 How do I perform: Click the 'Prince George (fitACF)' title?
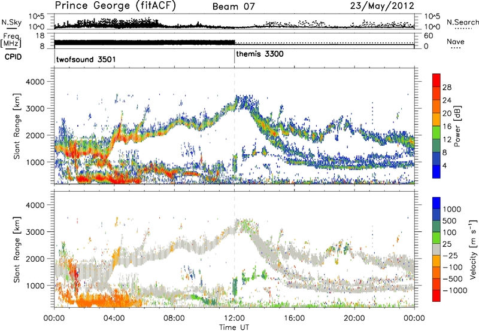coord(116,6)
